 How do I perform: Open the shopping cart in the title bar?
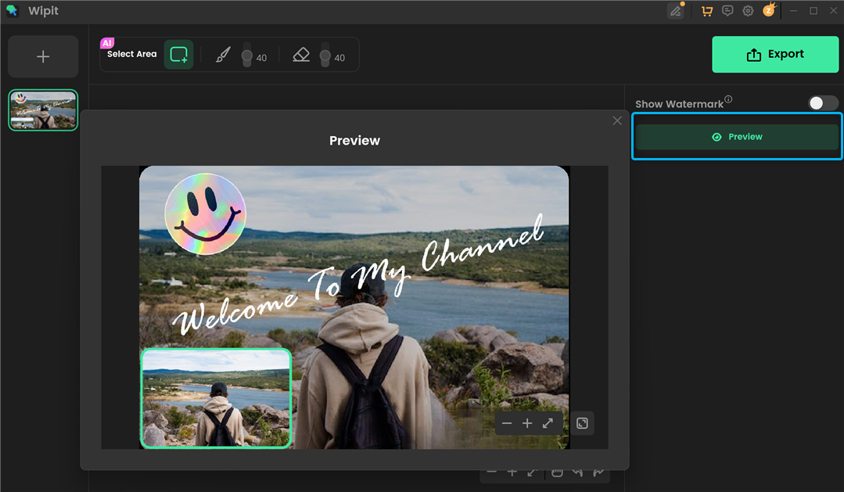pyautogui.click(x=707, y=10)
